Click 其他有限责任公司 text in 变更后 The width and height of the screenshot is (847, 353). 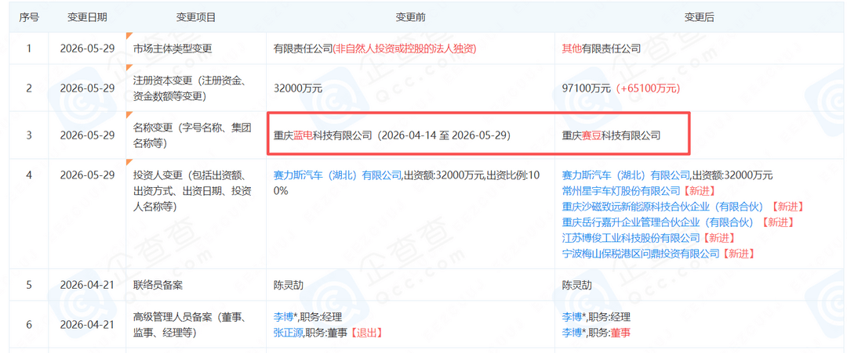[x=602, y=49]
